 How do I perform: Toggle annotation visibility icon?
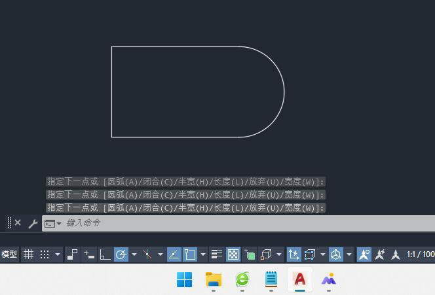click(x=364, y=254)
